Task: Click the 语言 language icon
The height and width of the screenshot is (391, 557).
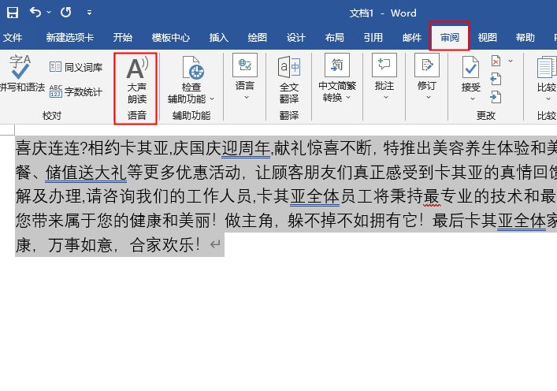Action: coord(245,65)
